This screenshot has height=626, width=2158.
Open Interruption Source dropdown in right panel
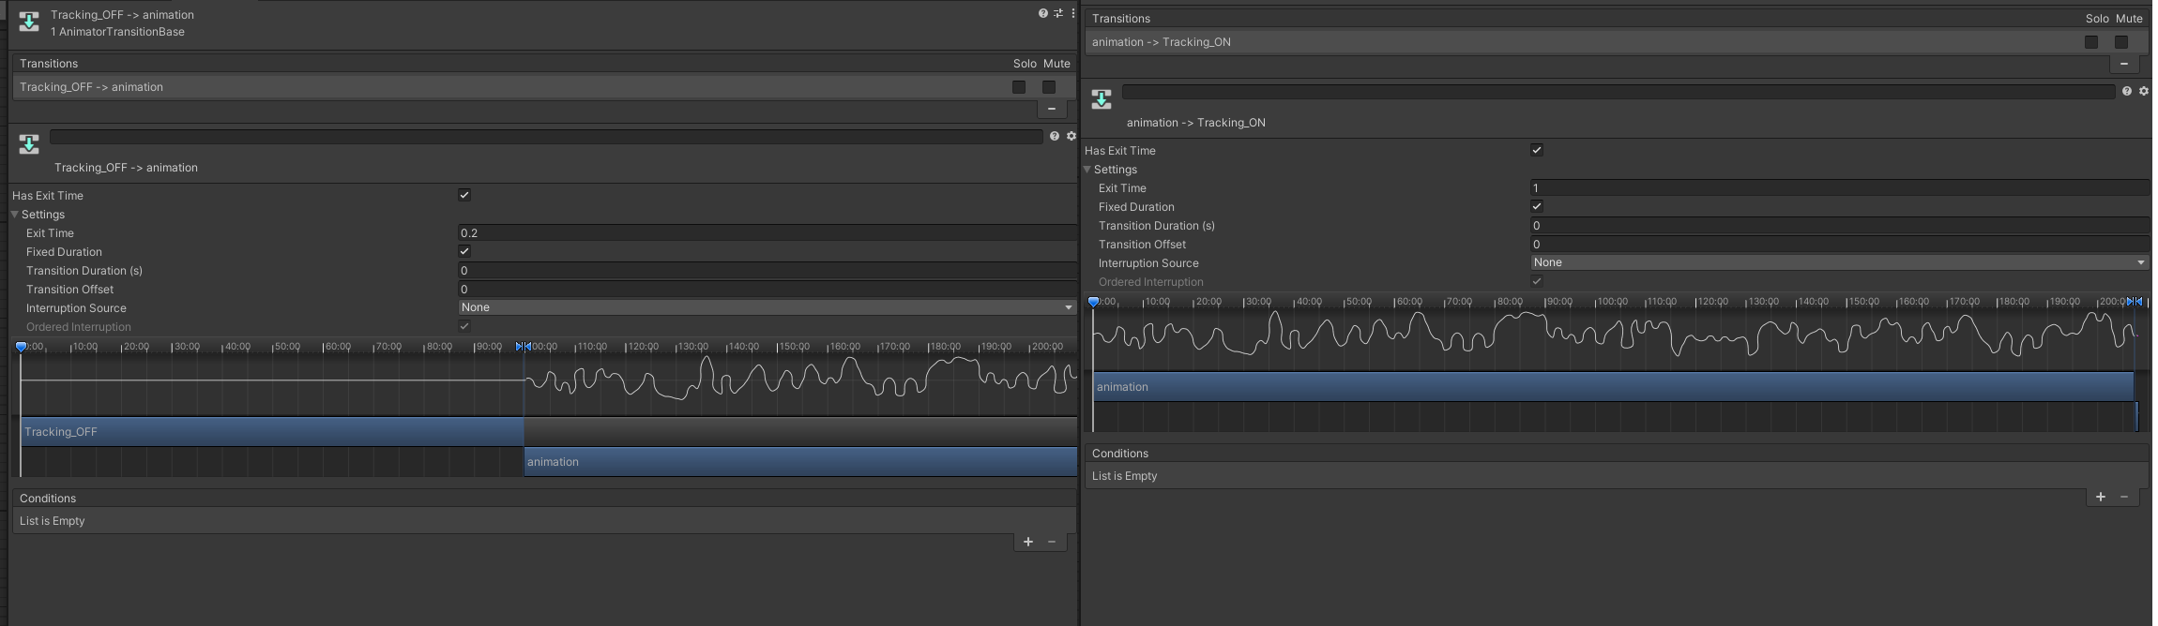tap(1839, 262)
